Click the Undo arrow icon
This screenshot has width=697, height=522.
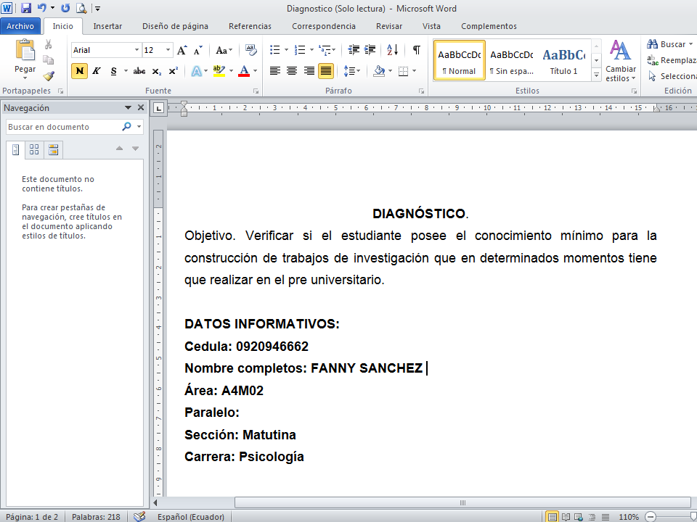point(42,7)
